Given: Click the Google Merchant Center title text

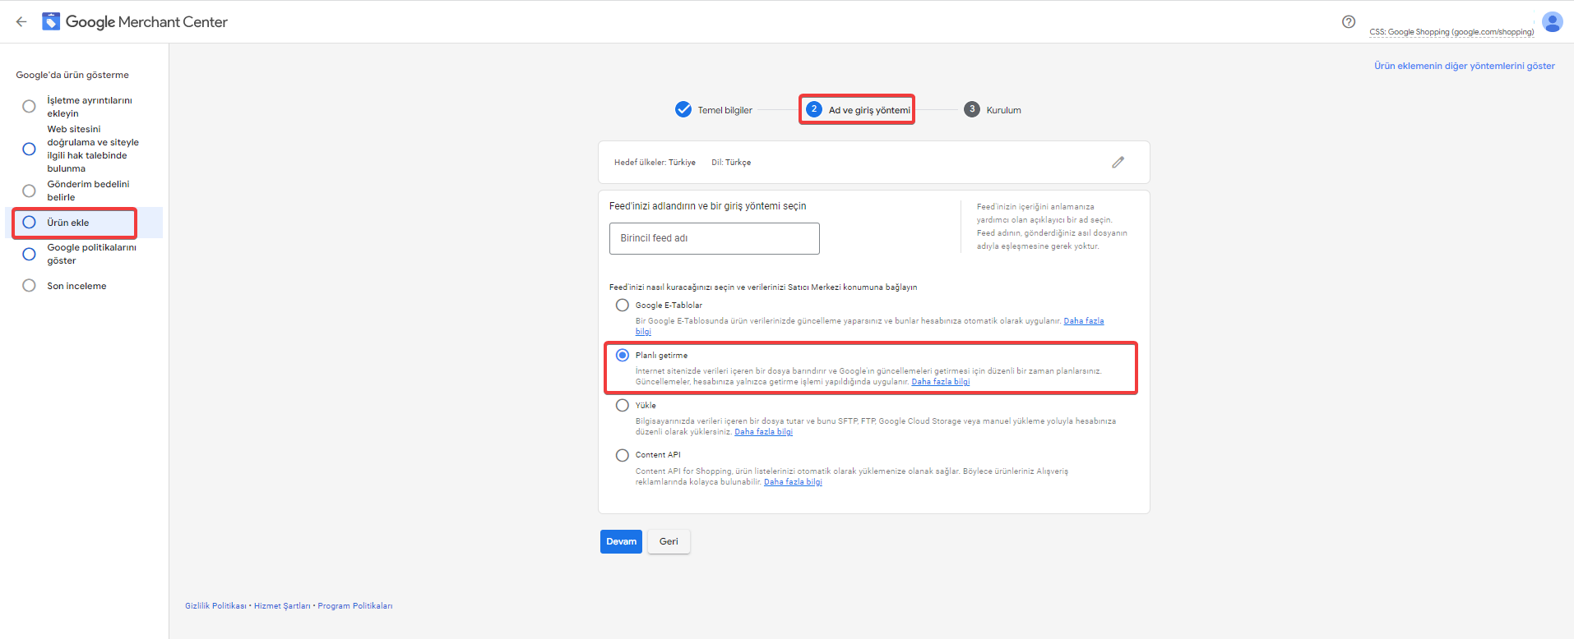Looking at the screenshot, I should pyautogui.click(x=146, y=22).
